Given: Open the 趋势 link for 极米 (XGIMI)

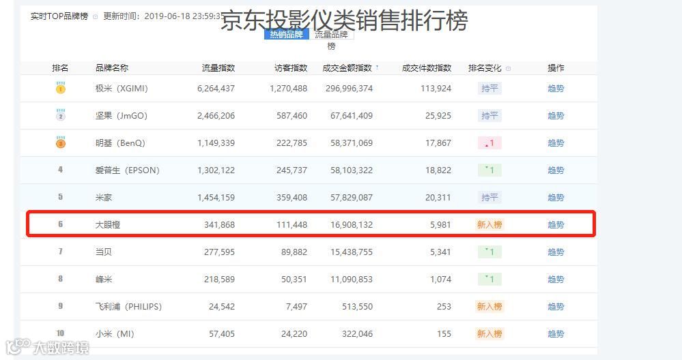Looking at the screenshot, I should 556,89.
